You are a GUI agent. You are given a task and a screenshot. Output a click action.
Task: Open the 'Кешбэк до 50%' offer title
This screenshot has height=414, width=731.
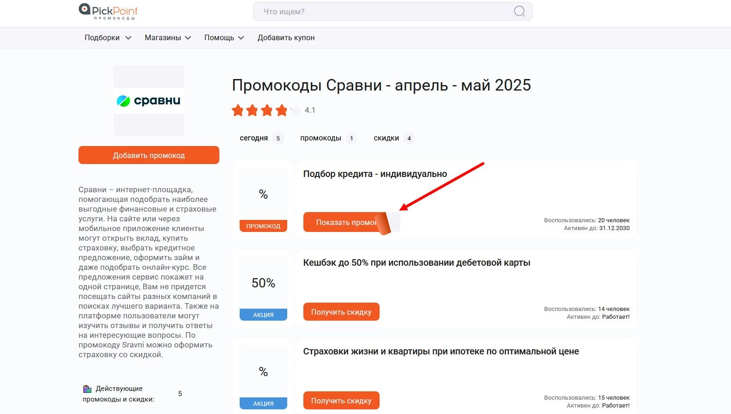click(x=417, y=263)
